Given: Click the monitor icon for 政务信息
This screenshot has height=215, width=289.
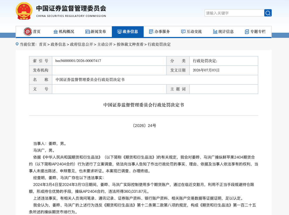Looking at the screenshot, I should (x=119, y=32).
